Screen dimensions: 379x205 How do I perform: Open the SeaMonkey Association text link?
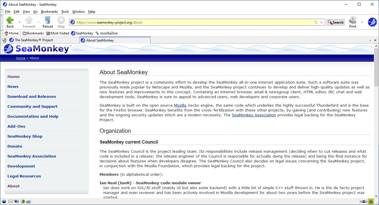(x=254, y=115)
